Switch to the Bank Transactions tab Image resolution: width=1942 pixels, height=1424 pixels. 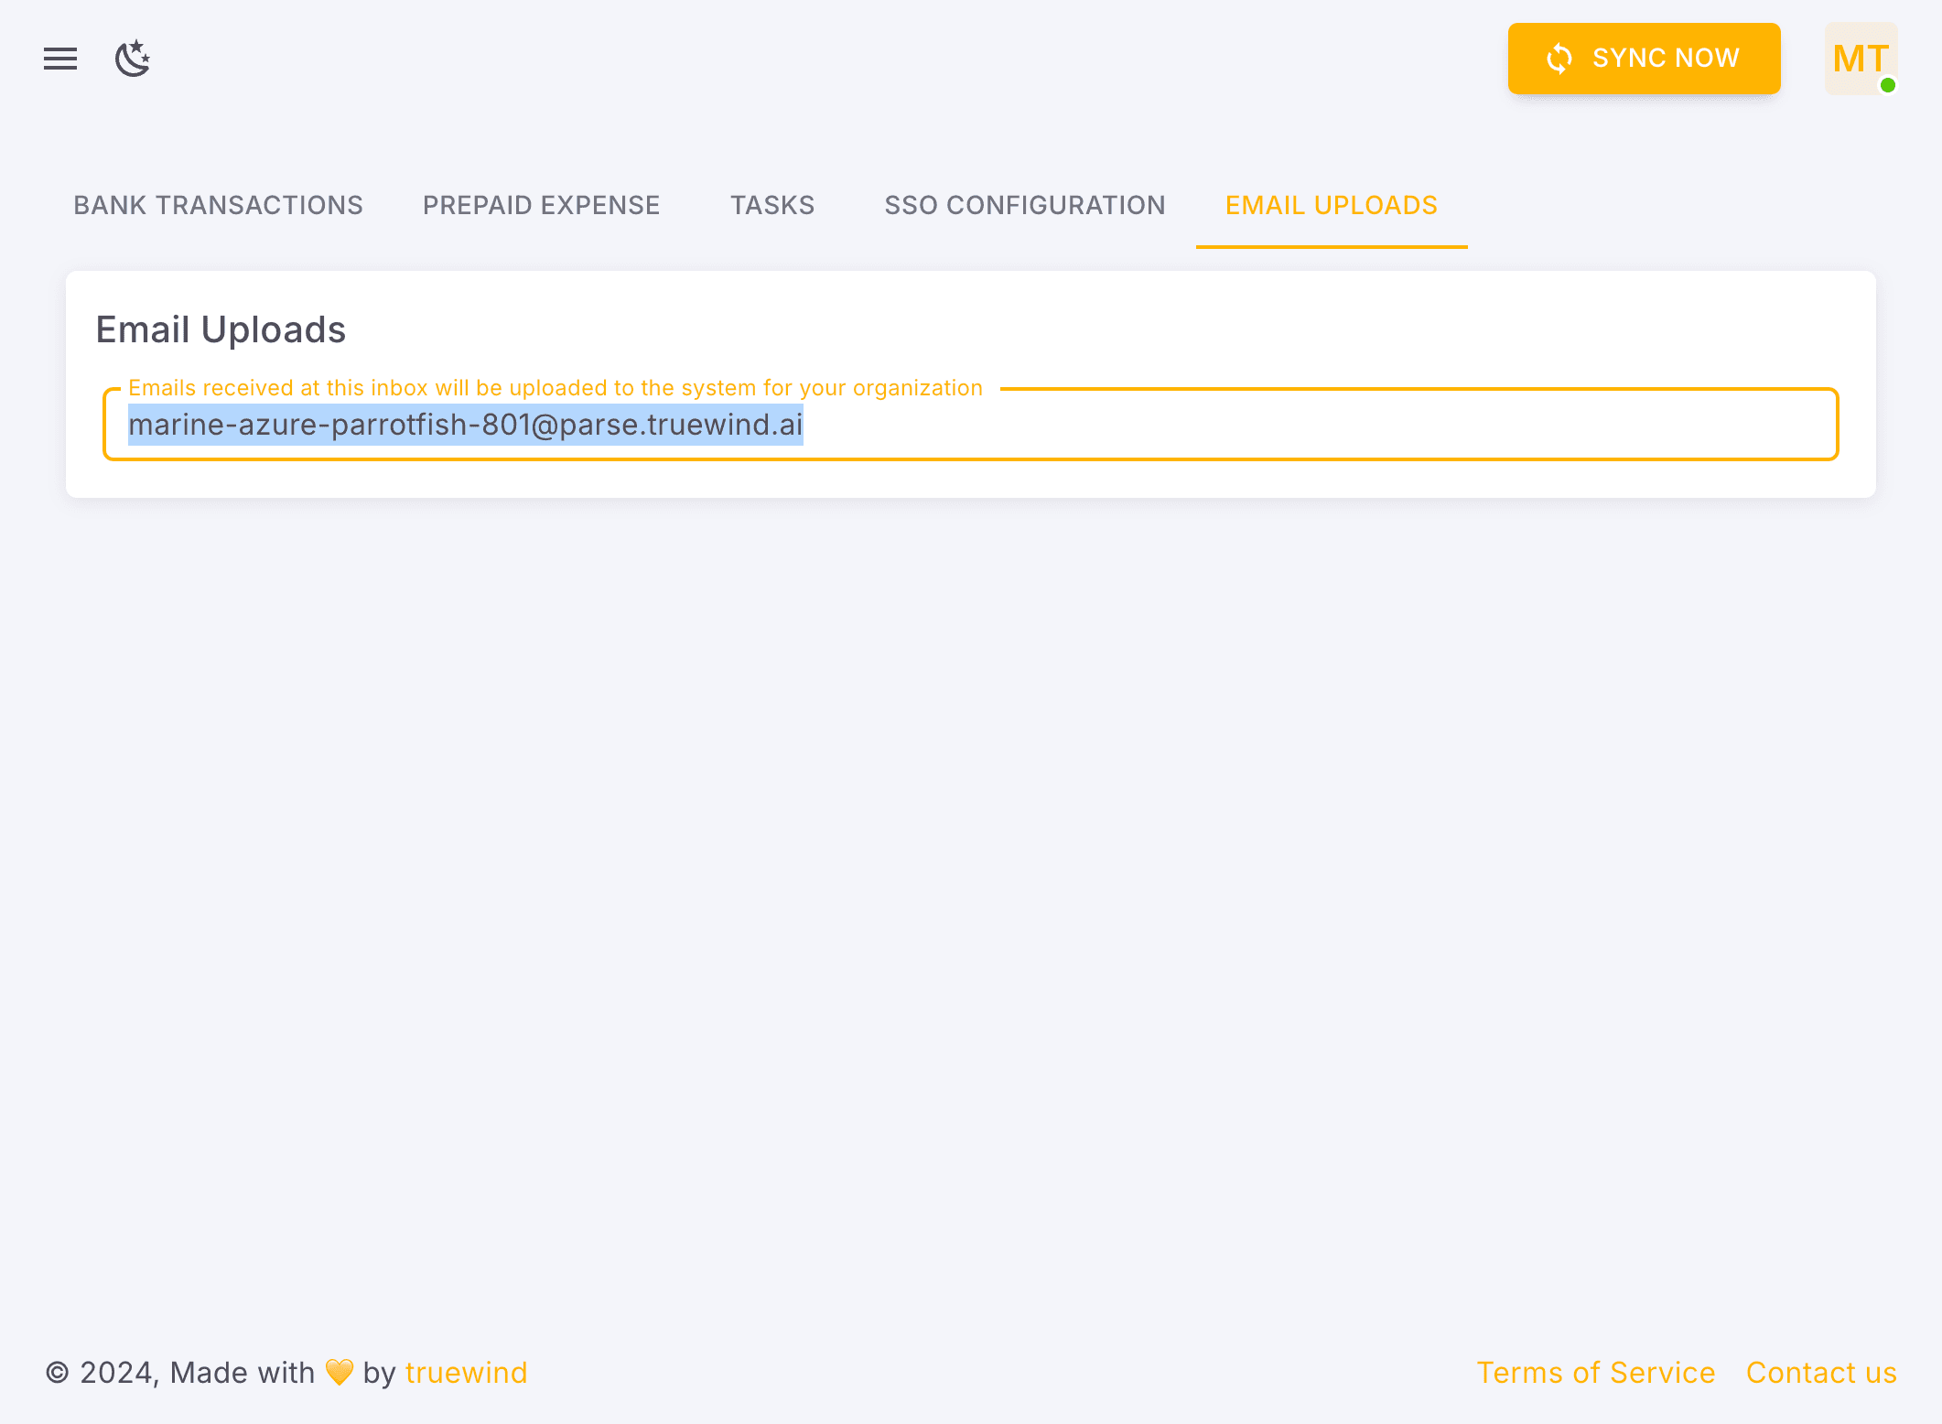[x=218, y=205]
